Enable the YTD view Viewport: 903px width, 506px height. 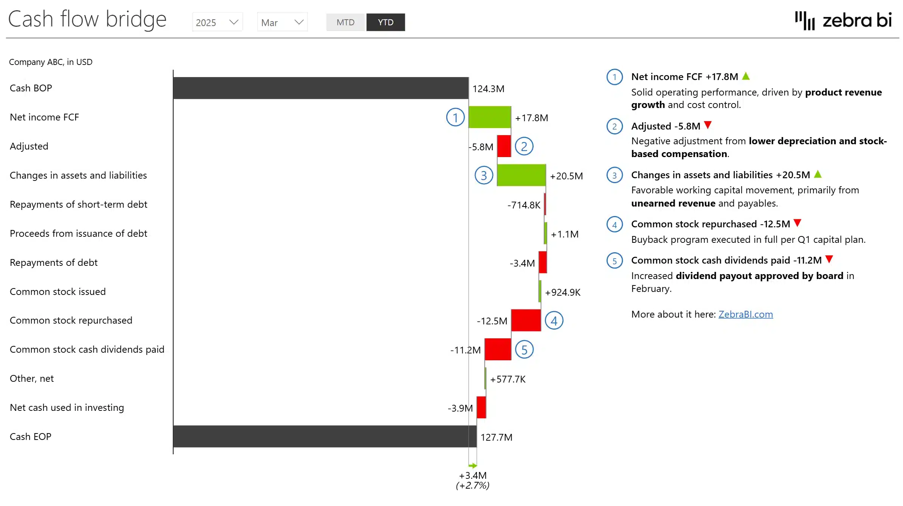coord(385,22)
